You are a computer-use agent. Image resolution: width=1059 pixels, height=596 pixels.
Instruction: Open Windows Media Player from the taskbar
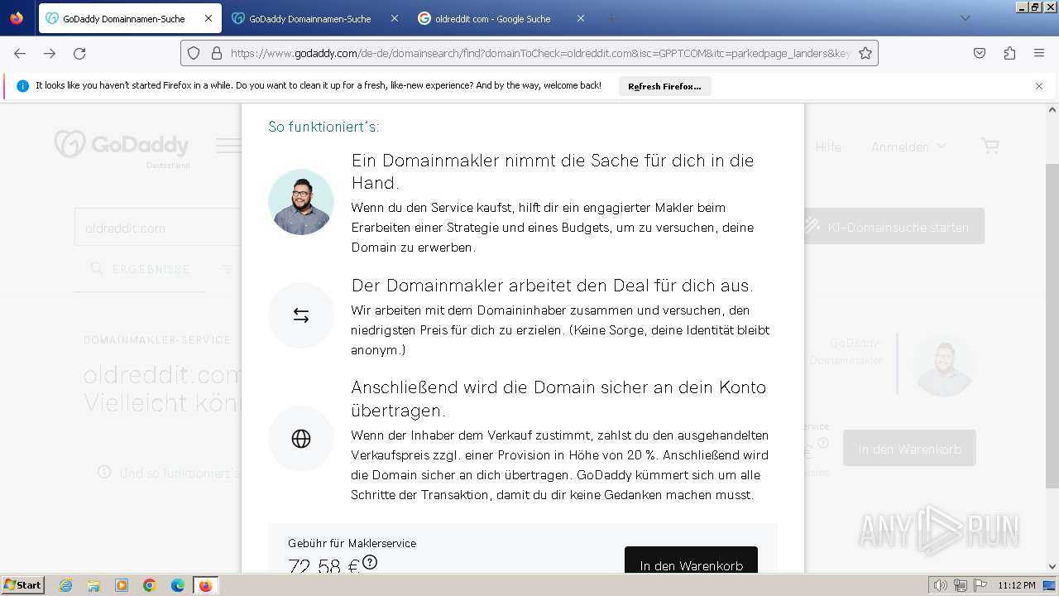coord(122,585)
